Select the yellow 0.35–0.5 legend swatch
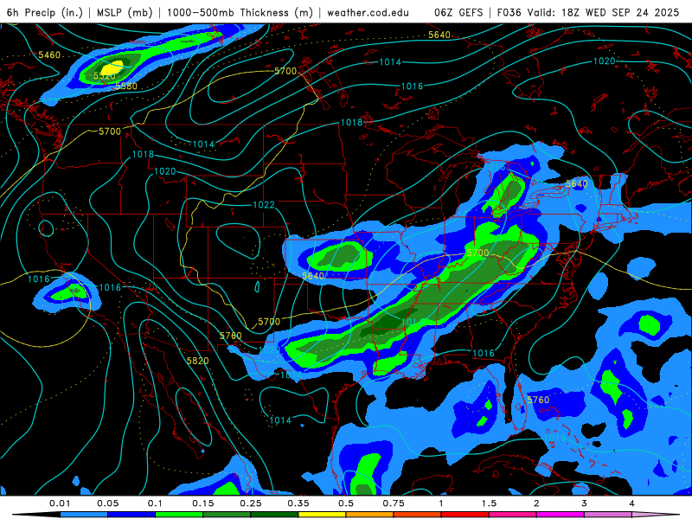This screenshot has width=692, height=519. tap(322, 515)
